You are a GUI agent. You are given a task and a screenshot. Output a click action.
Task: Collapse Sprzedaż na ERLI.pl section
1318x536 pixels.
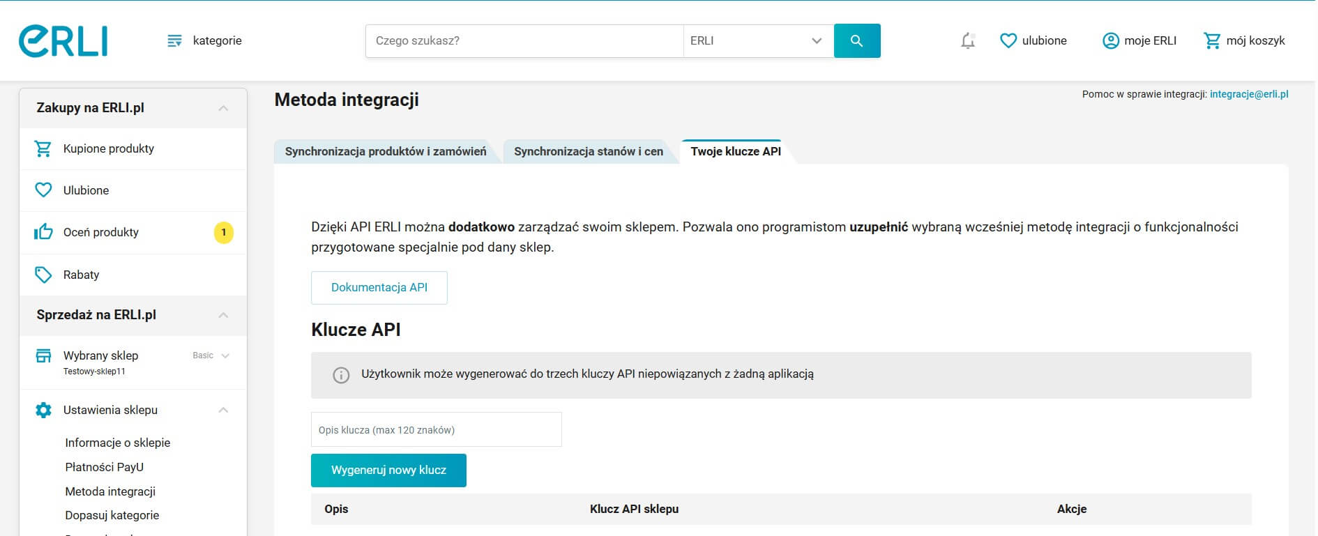(x=223, y=315)
